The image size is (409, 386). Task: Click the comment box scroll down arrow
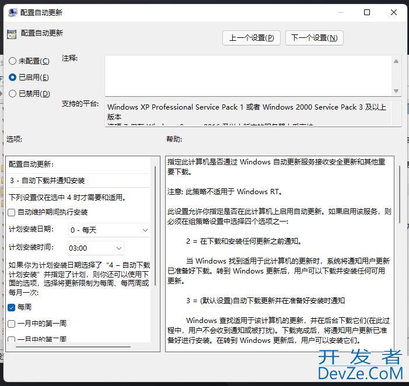tap(396, 91)
